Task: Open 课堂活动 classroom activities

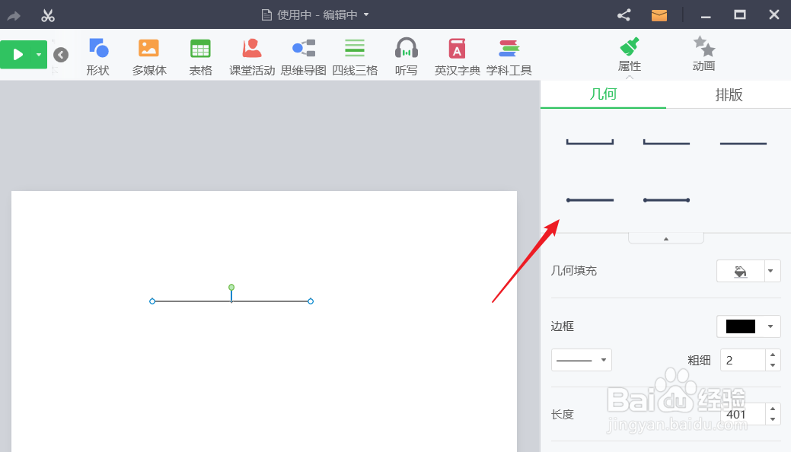Action: click(x=252, y=57)
